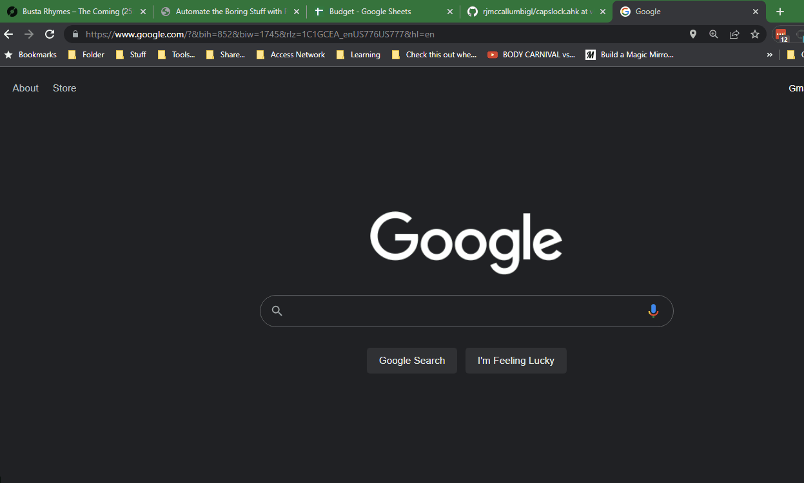Click the address bar URL

pos(260,34)
